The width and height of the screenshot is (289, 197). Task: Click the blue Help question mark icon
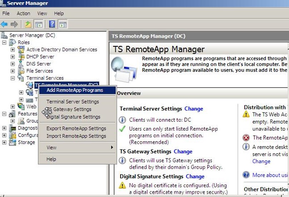pos(52,24)
